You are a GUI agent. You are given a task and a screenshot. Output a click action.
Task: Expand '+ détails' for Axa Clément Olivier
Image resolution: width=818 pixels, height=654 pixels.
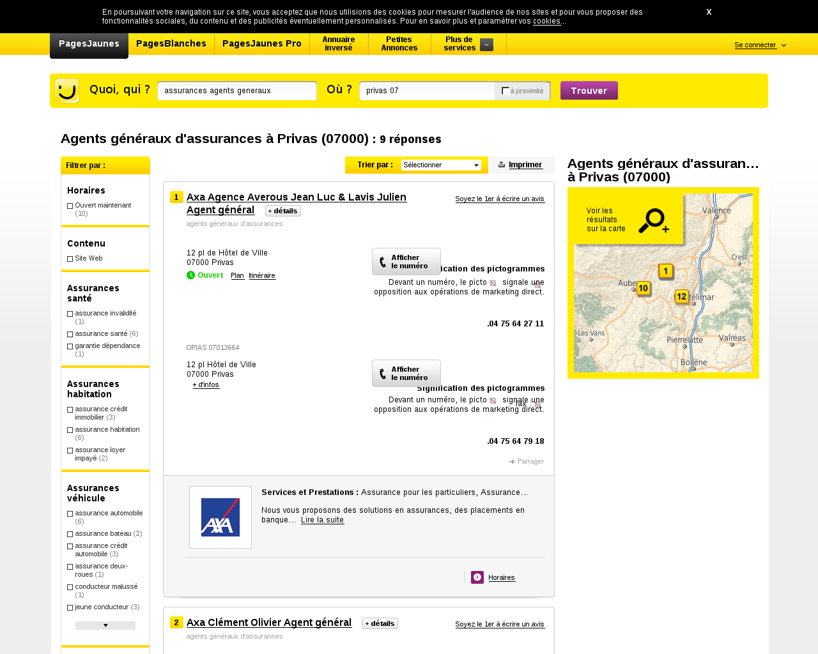380,623
